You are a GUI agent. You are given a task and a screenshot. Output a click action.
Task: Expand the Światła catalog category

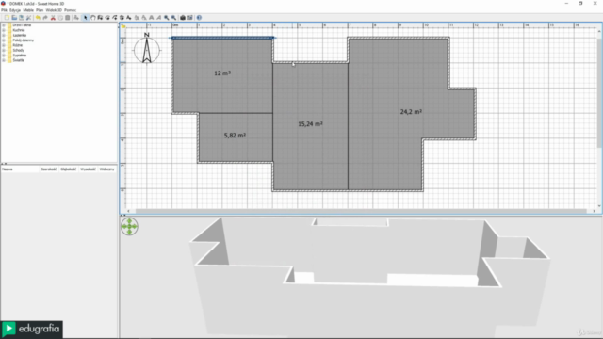(4, 60)
